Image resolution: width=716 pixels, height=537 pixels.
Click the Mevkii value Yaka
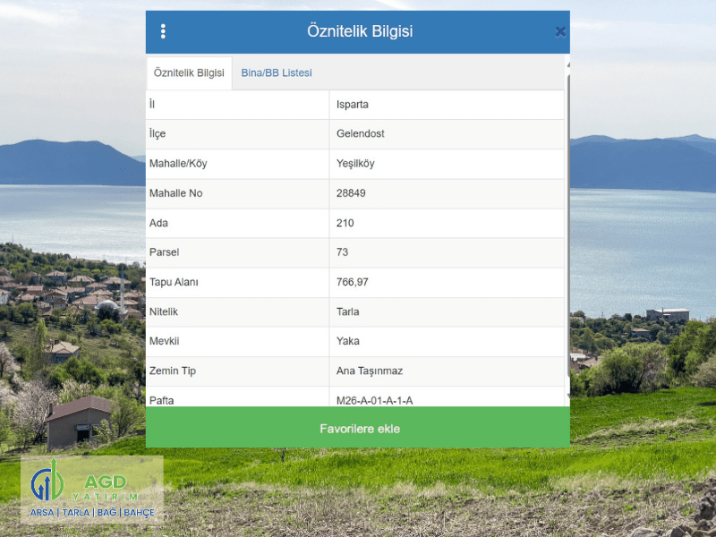point(348,341)
